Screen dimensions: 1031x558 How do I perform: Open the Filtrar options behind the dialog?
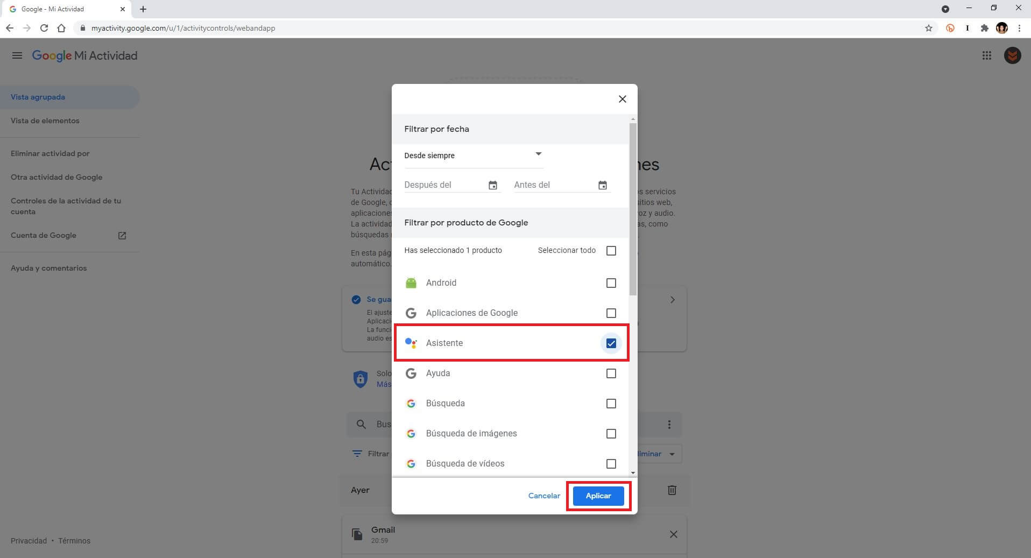(370, 454)
